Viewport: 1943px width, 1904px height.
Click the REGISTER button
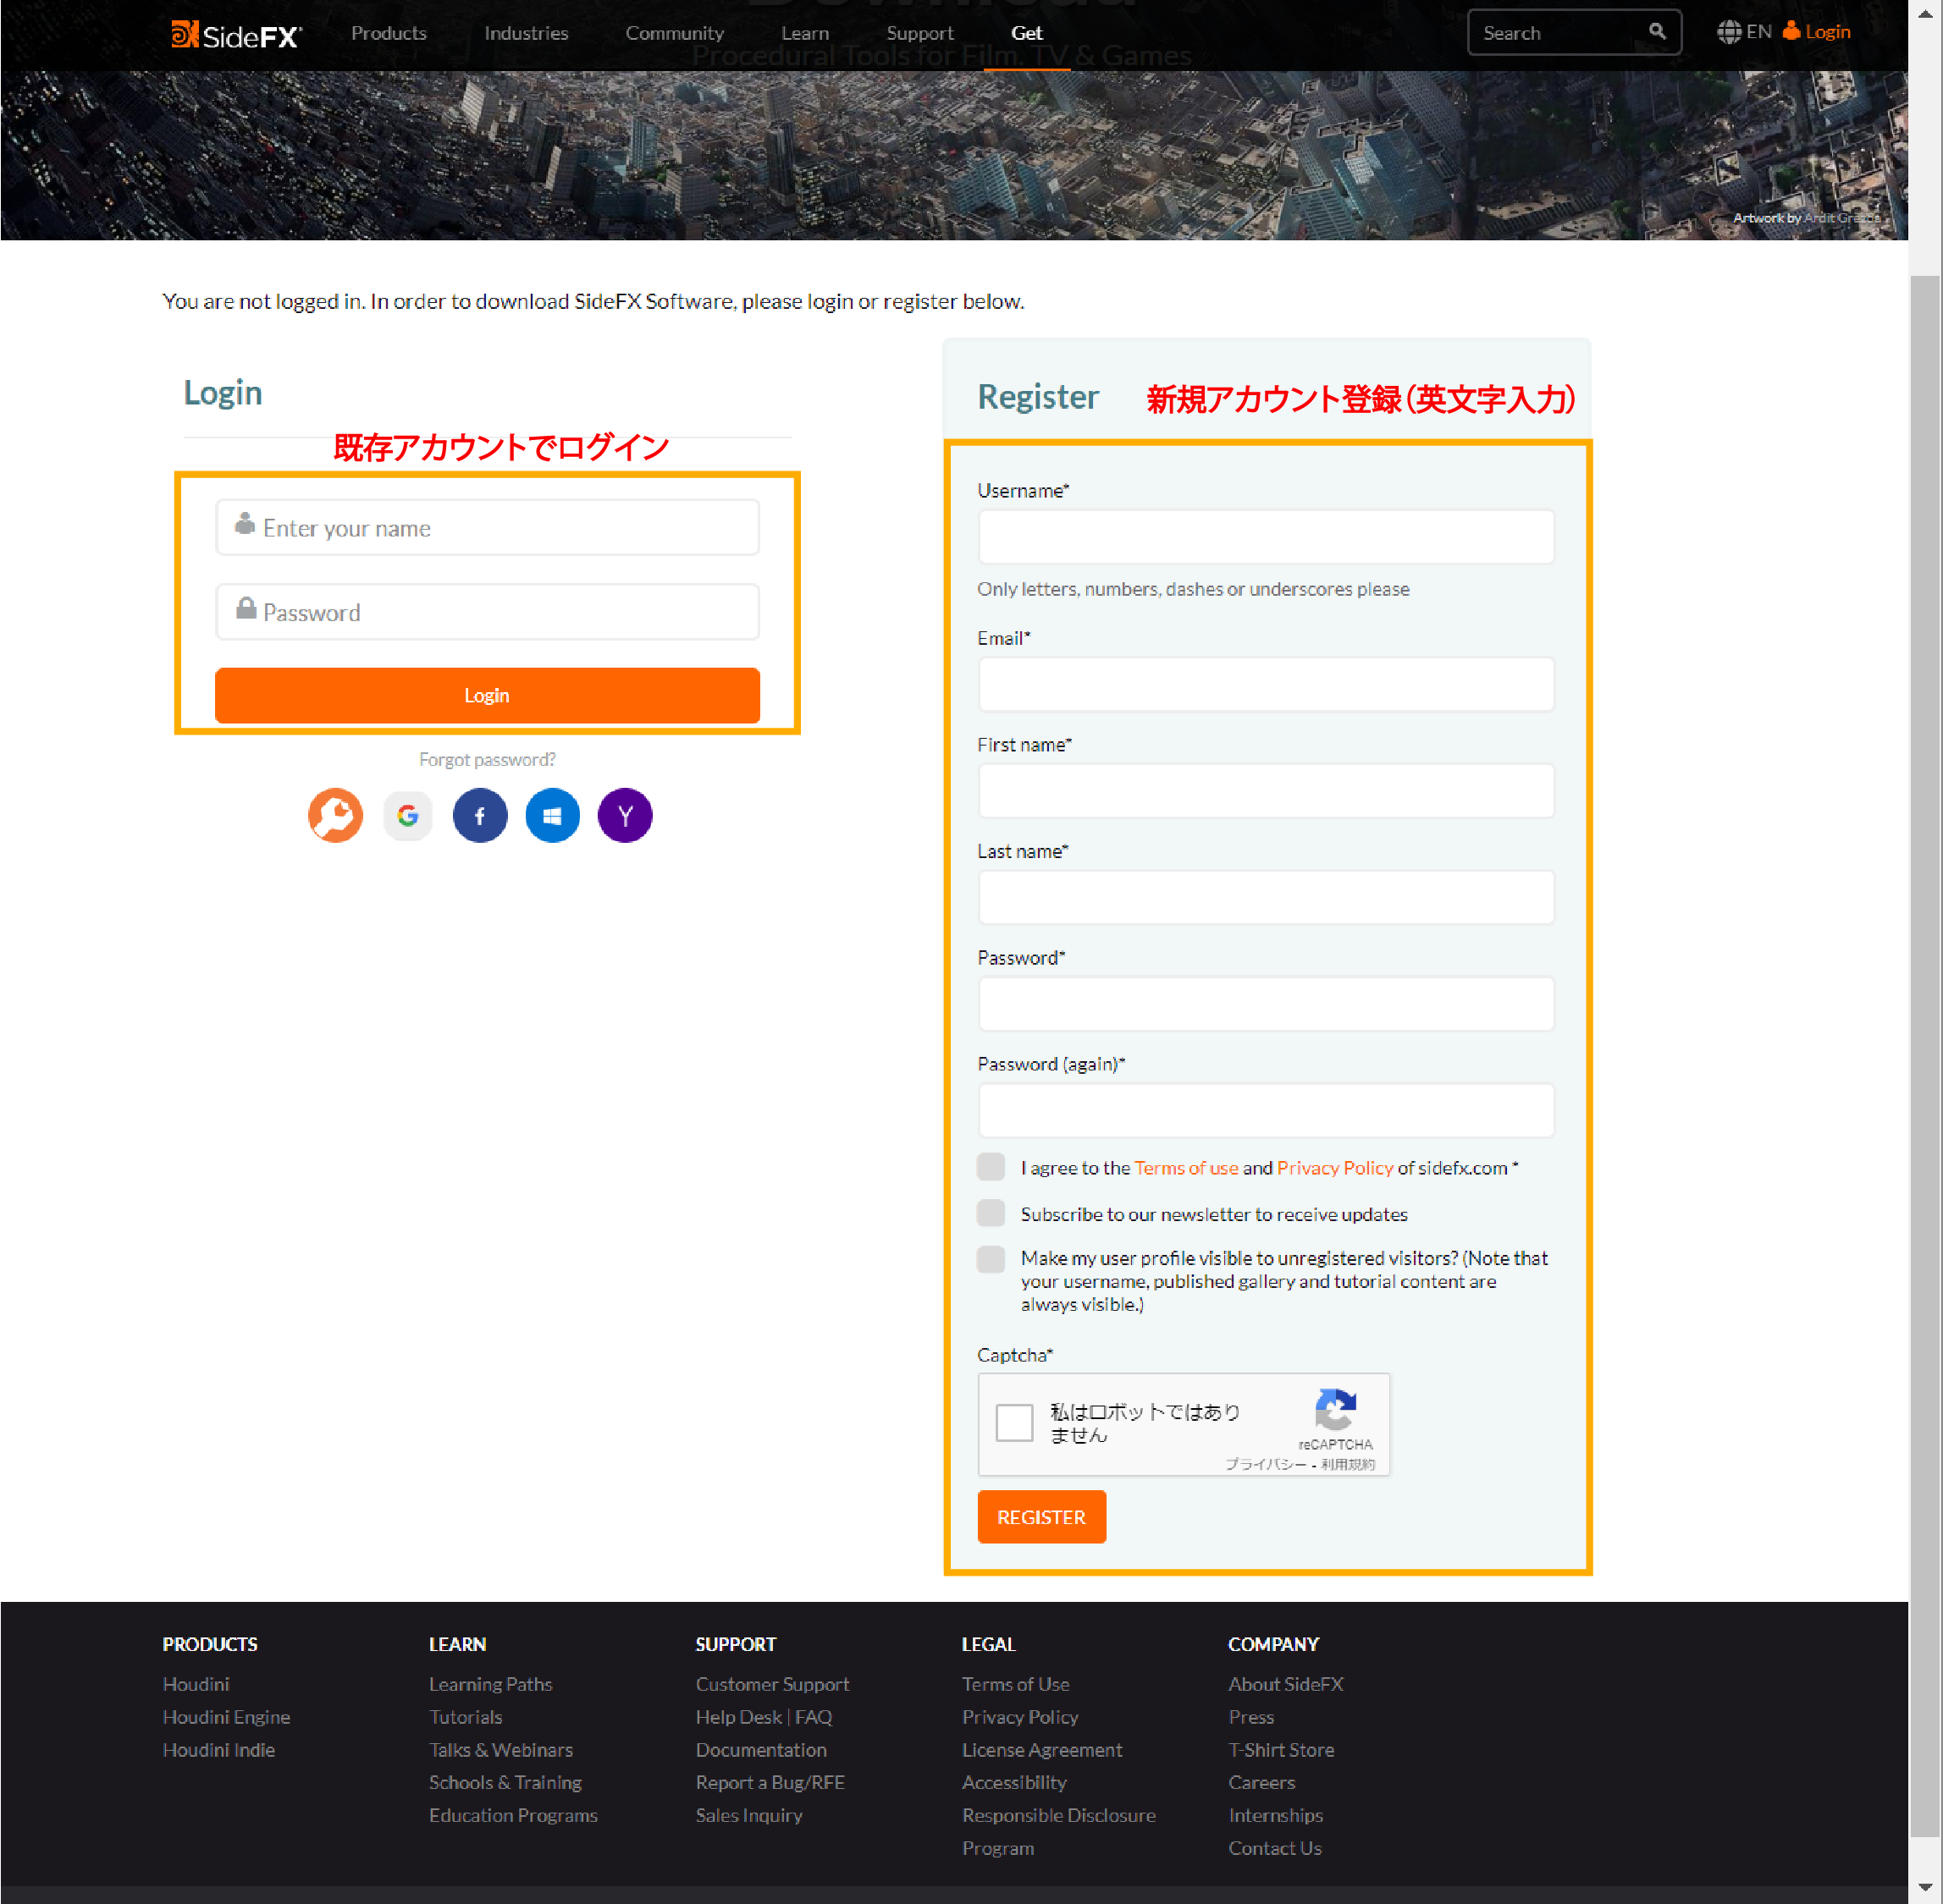click(x=1041, y=1517)
